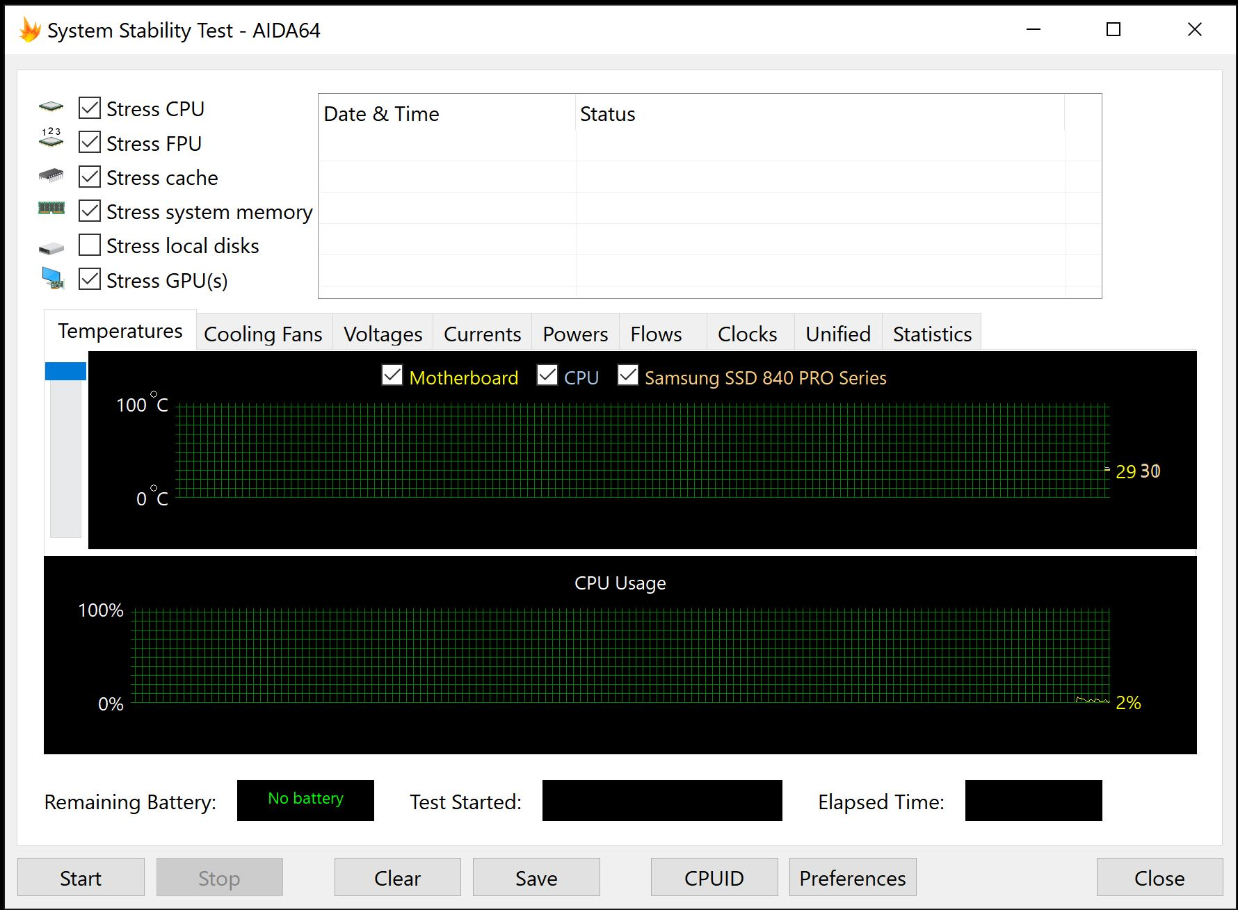Toggle Stress system memory checkbox
Image resolution: width=1238 pixels, height=910 pixels.
pyautogui.click(x=90, y=211)
